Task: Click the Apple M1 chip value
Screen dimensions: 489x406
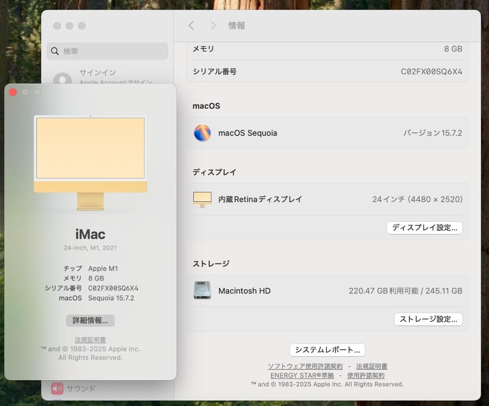Action: 103,268
